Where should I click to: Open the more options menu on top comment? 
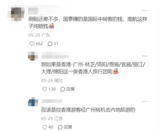(145, 10)
